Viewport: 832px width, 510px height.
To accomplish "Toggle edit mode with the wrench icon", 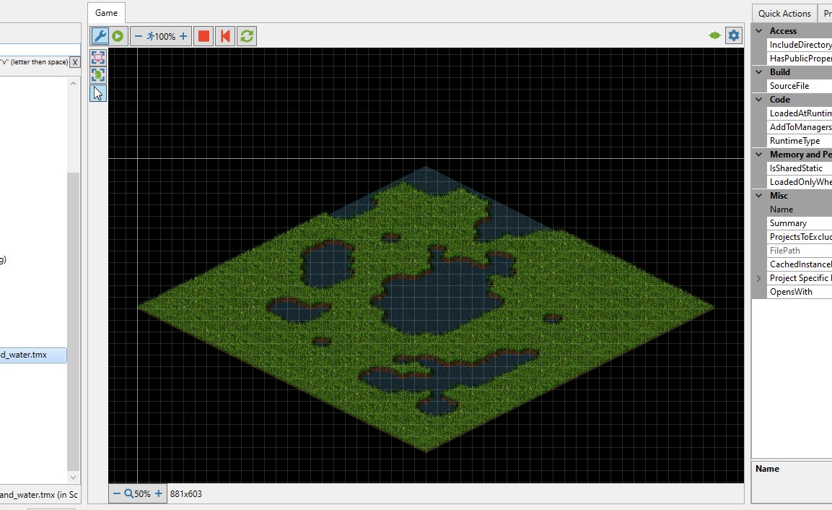I will click(100, 36).
